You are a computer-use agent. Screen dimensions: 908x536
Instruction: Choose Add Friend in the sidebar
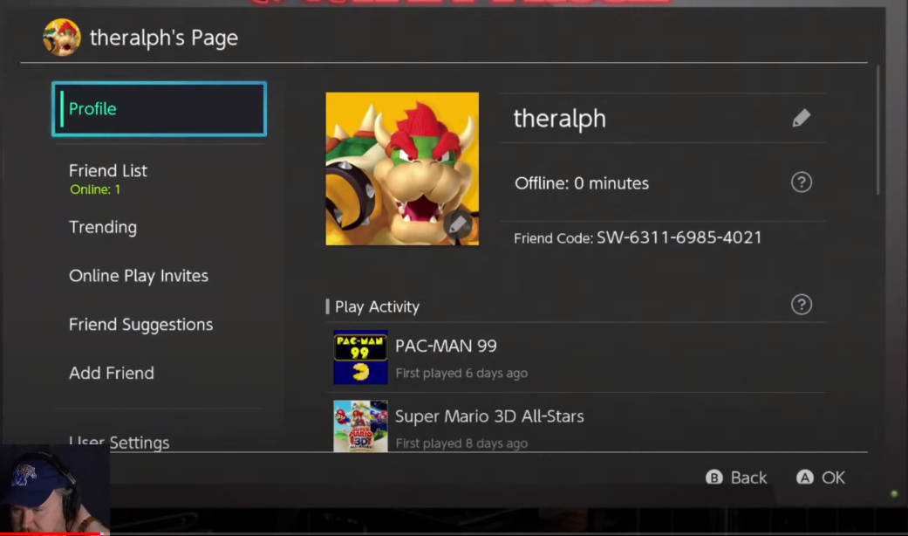pyautogui.click(x=111, y=373)
